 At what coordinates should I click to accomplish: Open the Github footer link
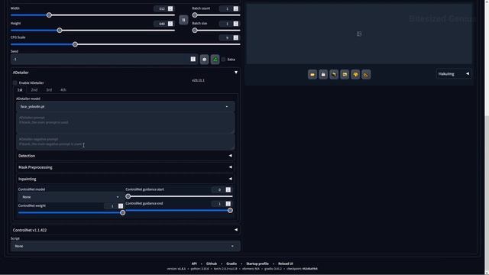pos(211,264)
